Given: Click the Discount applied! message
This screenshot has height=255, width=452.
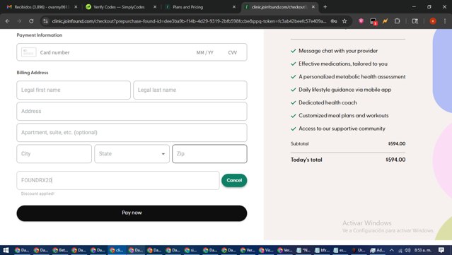Looking at the screenshot, I should tap(37, 194).
